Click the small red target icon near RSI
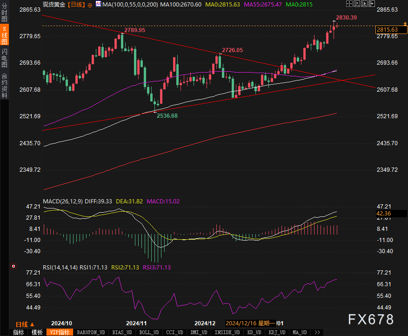The height and width of the screenshot is (336, 408). 13,267
